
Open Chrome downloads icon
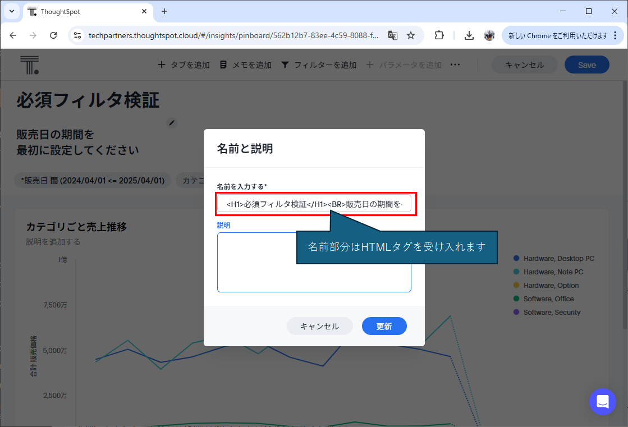[469, 35]
